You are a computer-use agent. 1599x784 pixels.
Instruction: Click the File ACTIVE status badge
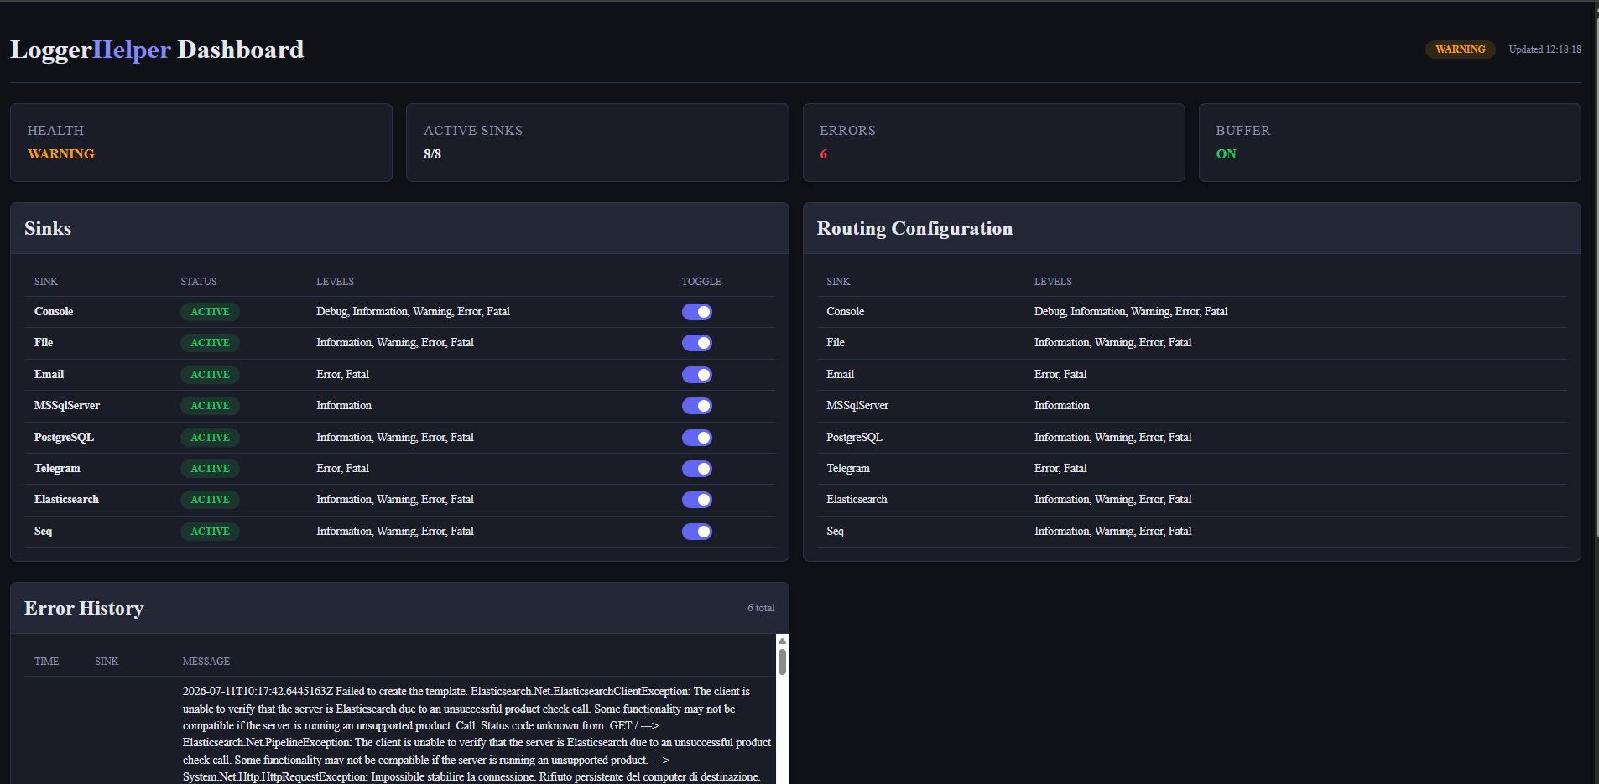pos(210,343)
